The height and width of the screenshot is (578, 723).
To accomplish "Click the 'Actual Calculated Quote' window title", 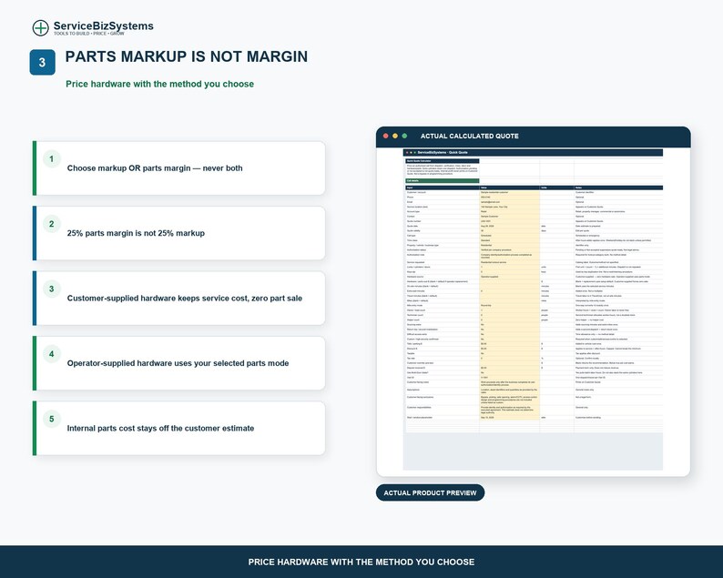I will point(469,136).
